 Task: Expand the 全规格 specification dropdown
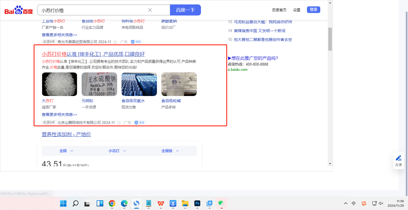coord(170,151)
